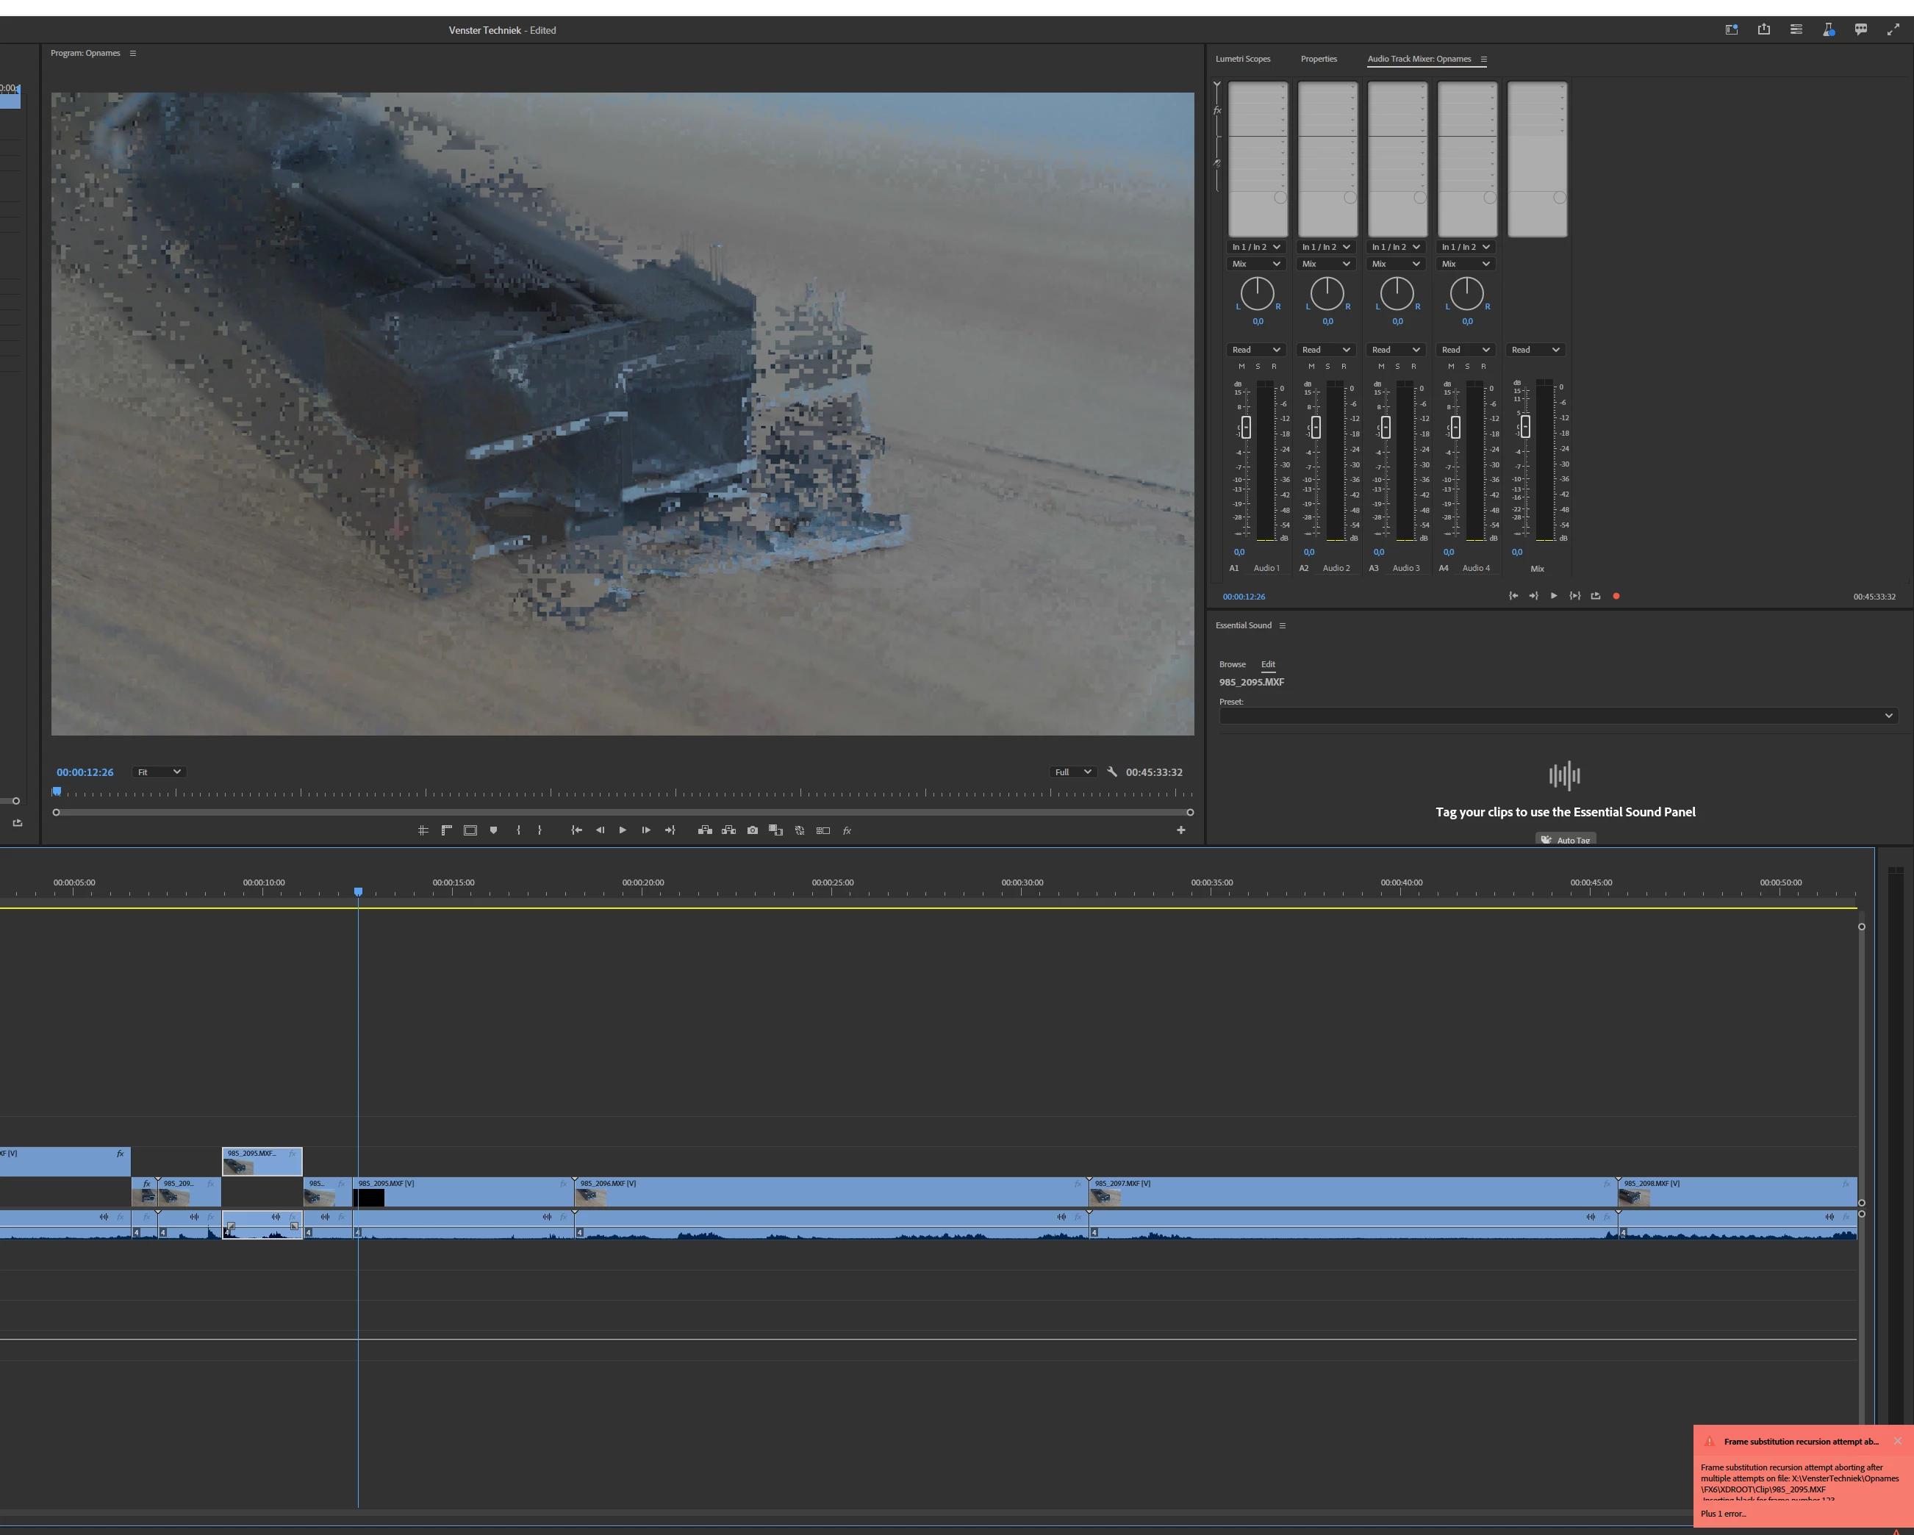The width and height of the screenshot is (1914, 1535).
Task: Click the Audio Track Mixer record button
Action: point(1616,596)
